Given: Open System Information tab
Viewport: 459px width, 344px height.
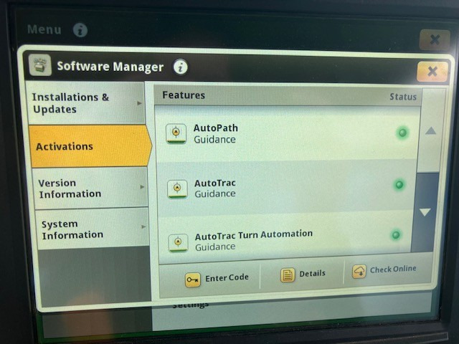Looking at the screenshot, I should point(93,229).
